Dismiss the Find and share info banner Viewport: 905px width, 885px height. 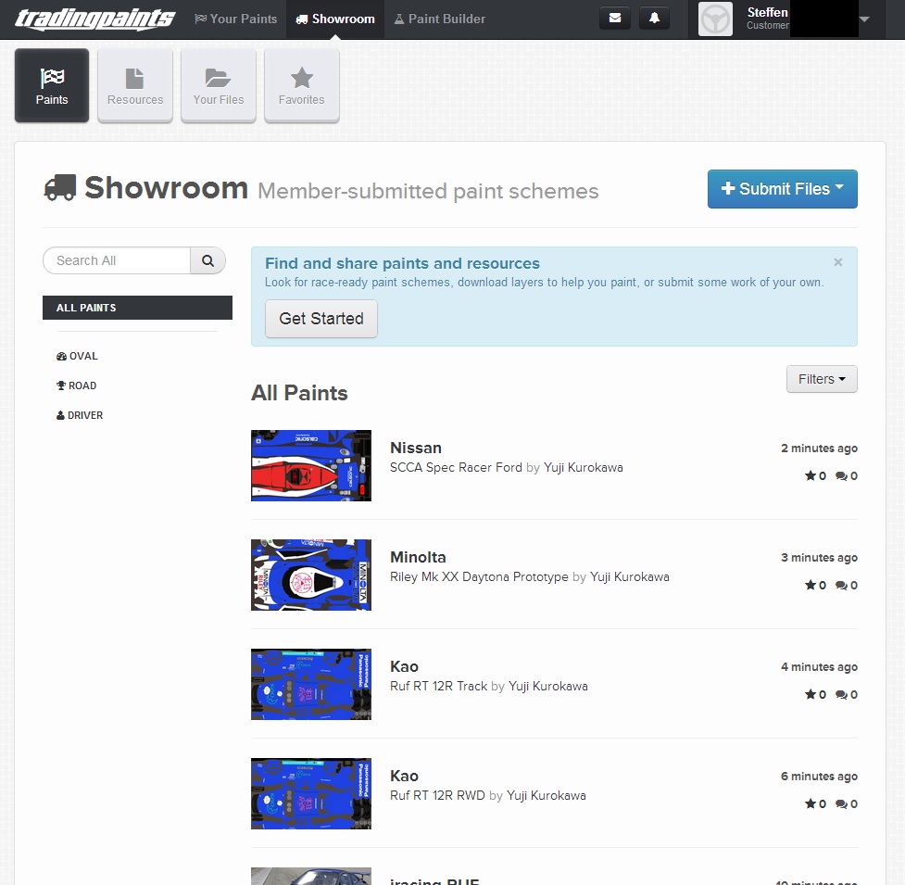tap(838, 262)
